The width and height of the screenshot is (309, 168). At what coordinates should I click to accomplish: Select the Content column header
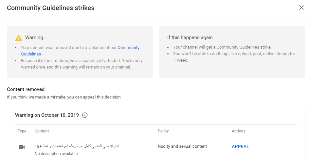point(42,131)
